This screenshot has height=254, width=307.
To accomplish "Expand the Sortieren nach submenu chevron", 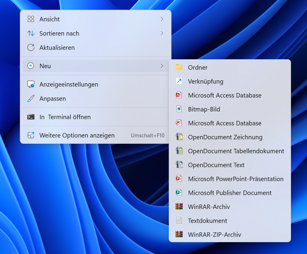I will point(162,33).
